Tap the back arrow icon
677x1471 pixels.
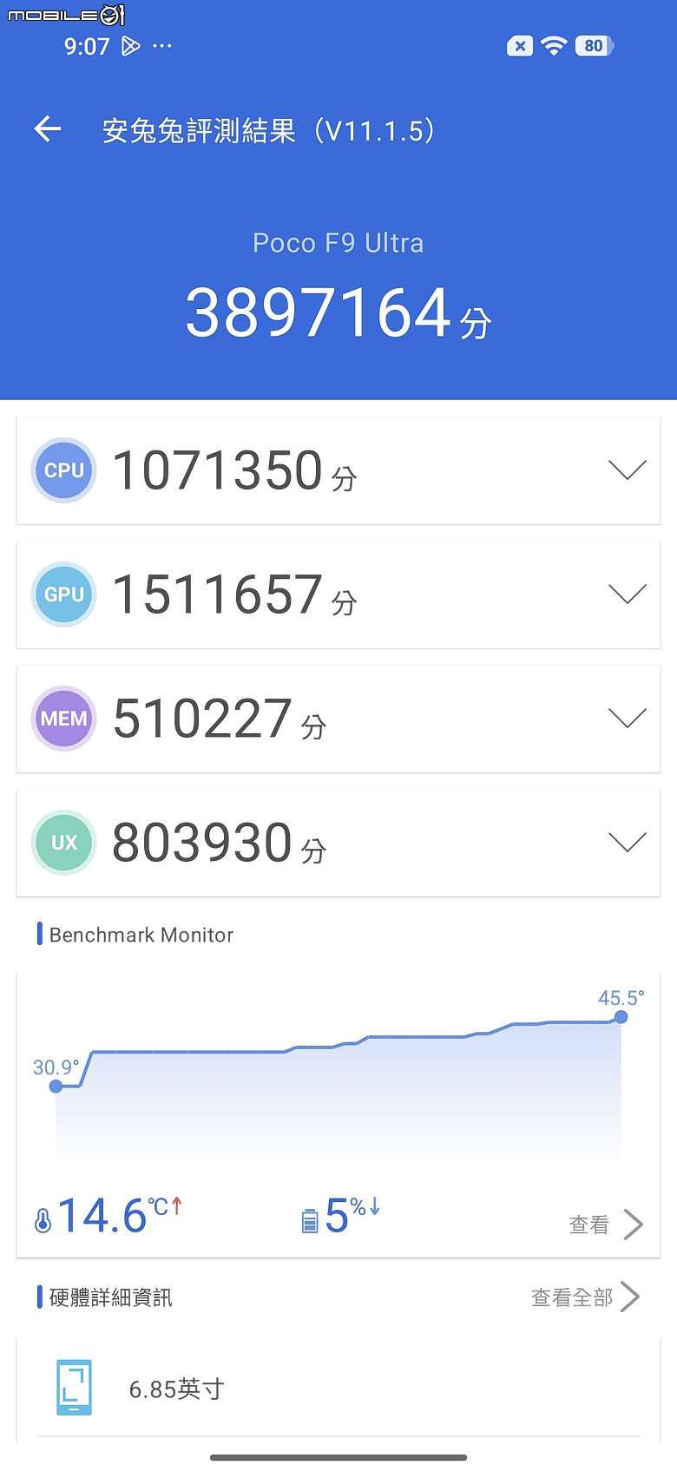click(x=48, y=129)
